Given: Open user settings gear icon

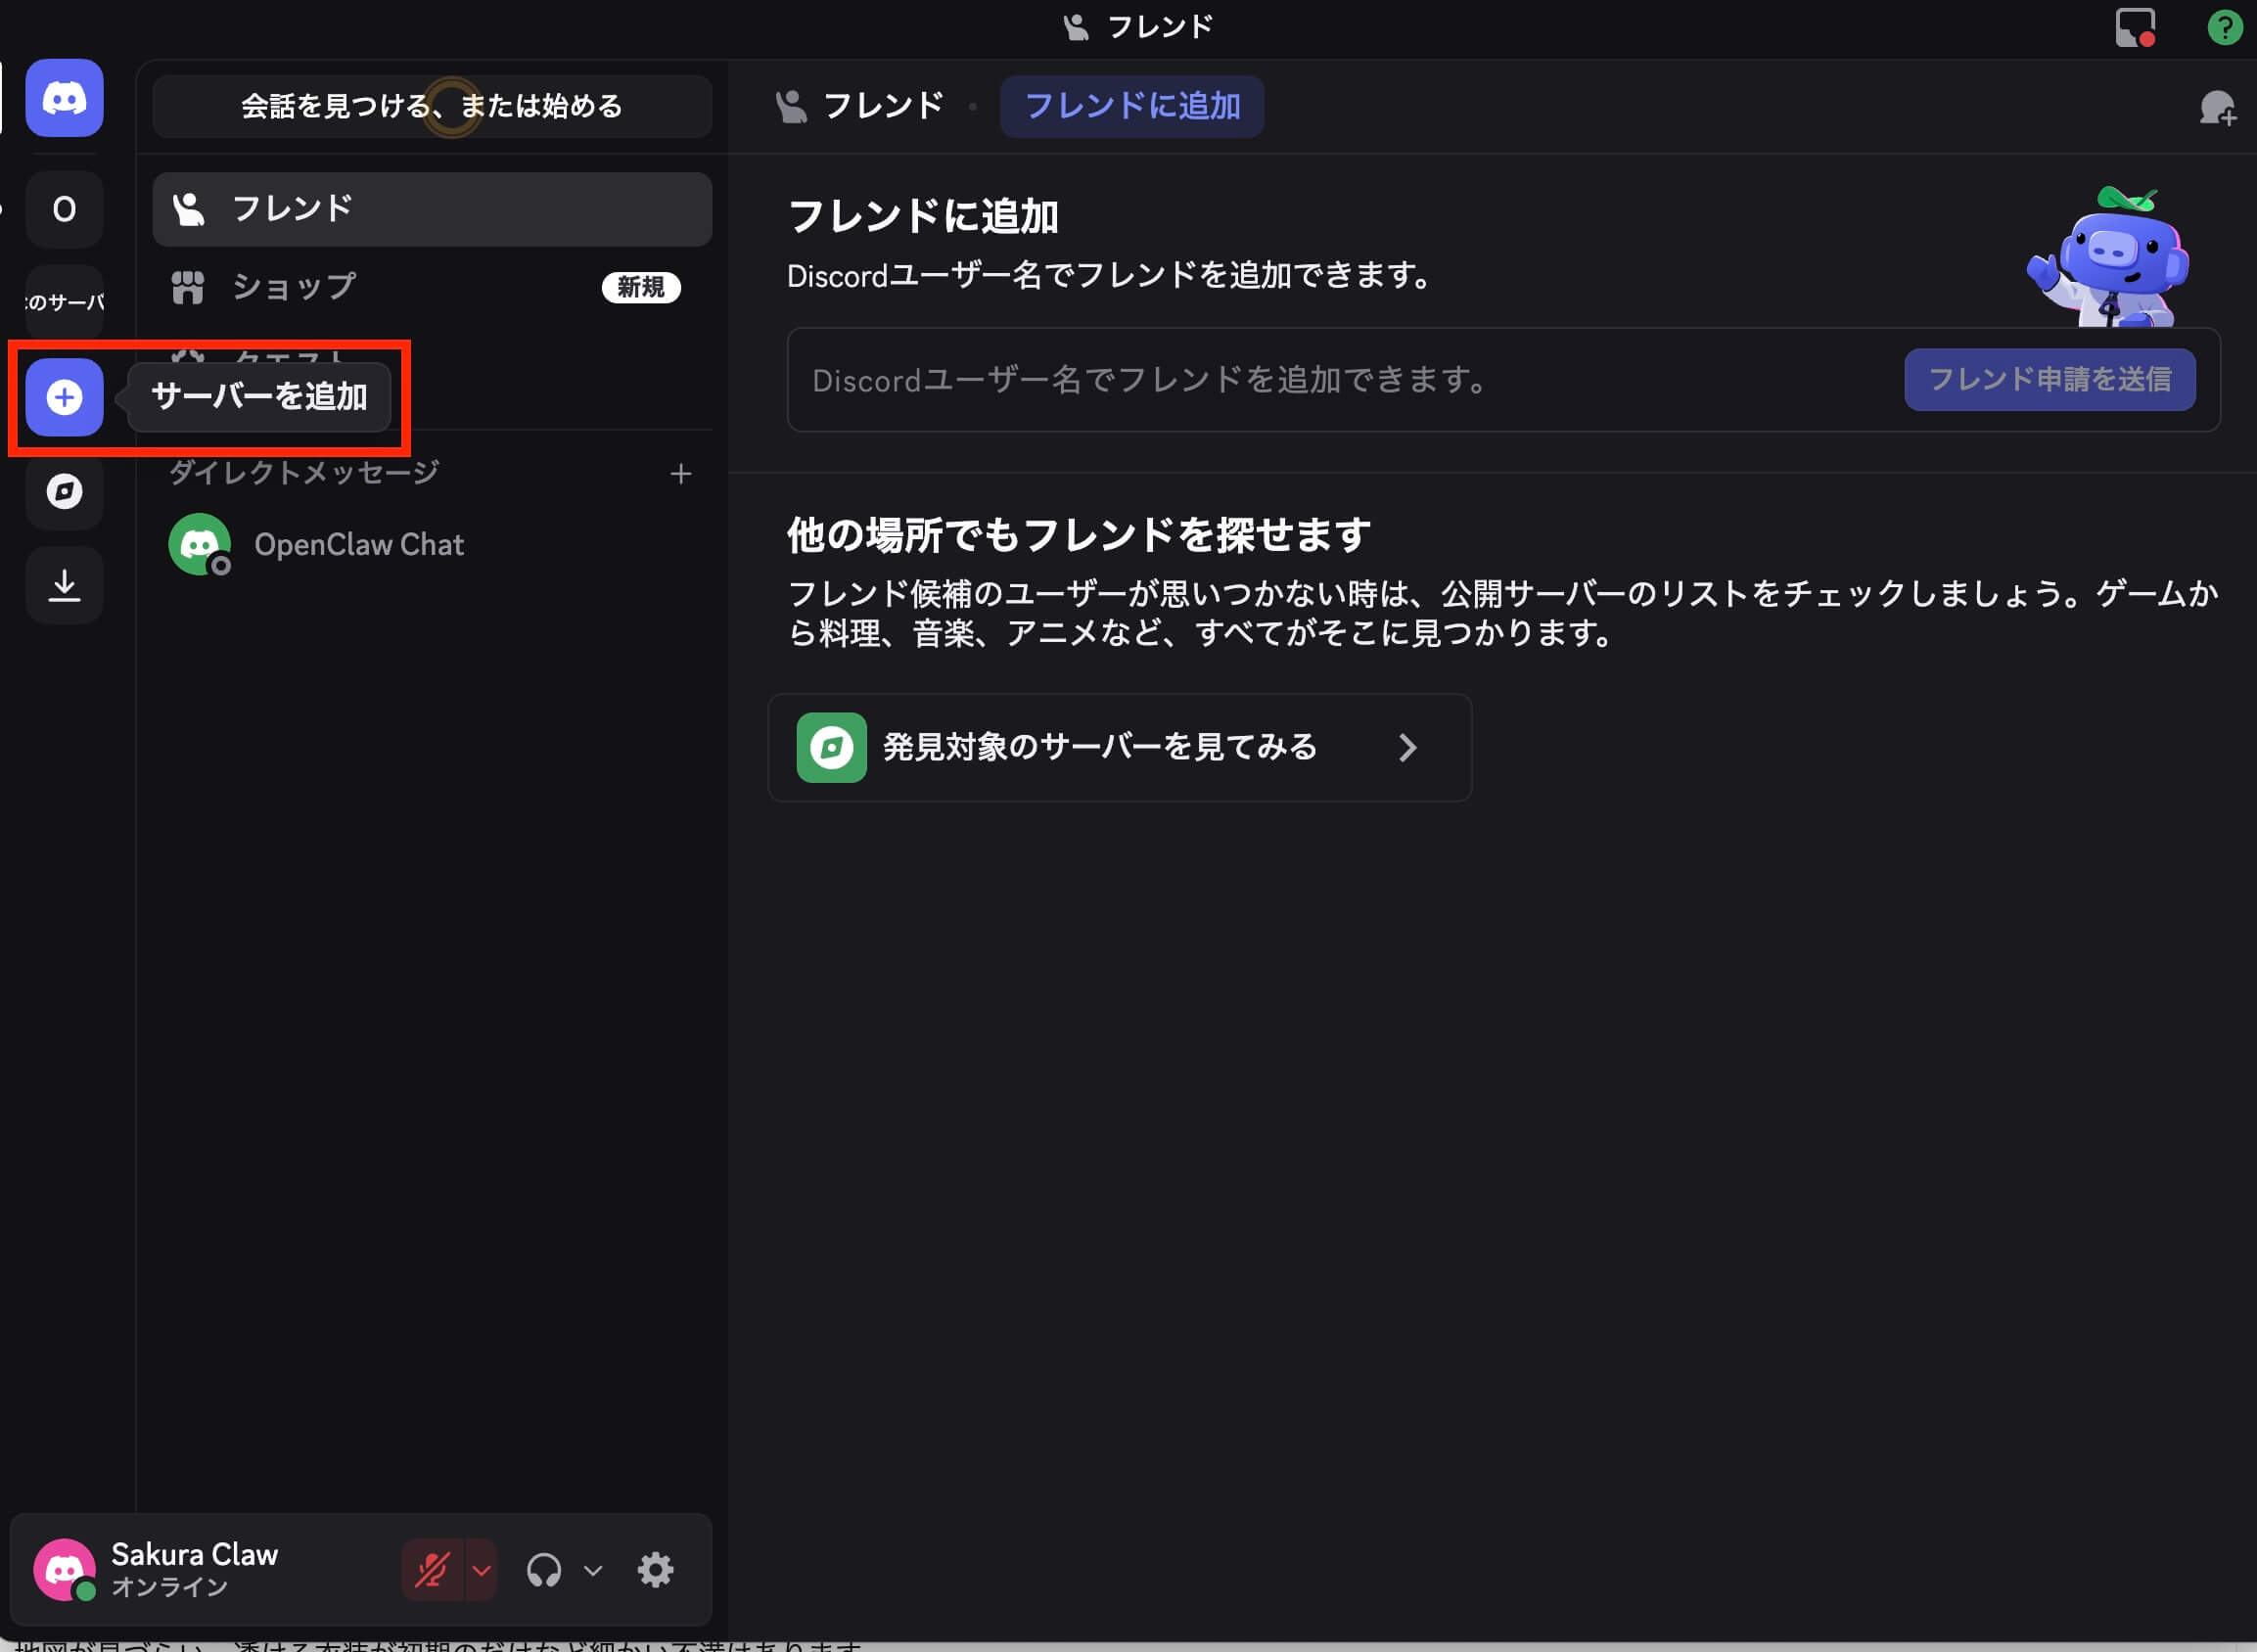Looking at the screenshot, I should [655, 1570].
